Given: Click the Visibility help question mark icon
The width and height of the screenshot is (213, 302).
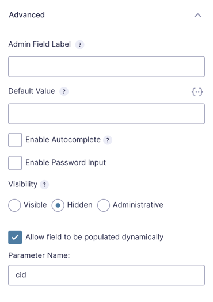Looking at the screenshot, I should point(44,185).
